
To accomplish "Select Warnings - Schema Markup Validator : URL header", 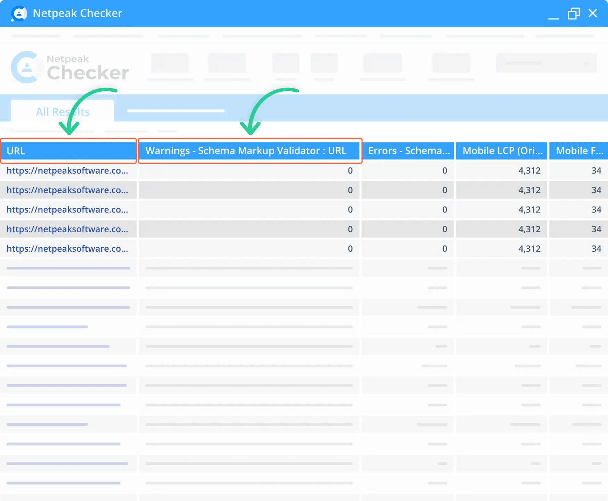I will coord(250,151).
